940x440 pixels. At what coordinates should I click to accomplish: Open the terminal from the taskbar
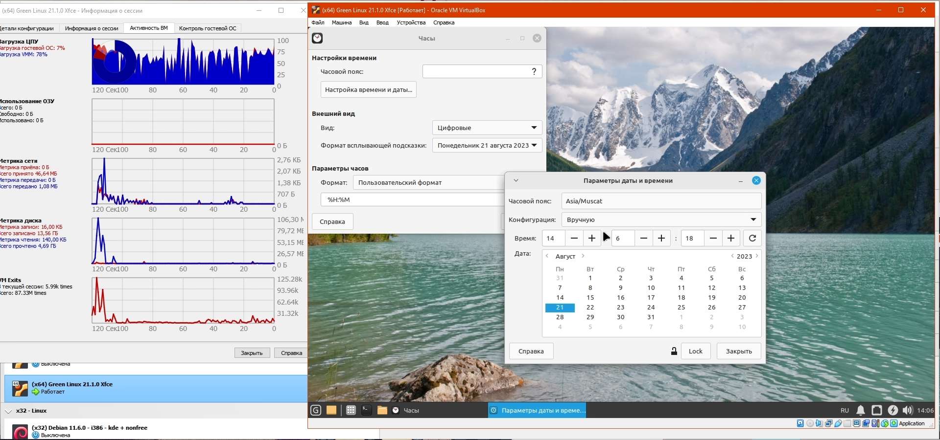(366, 410)
